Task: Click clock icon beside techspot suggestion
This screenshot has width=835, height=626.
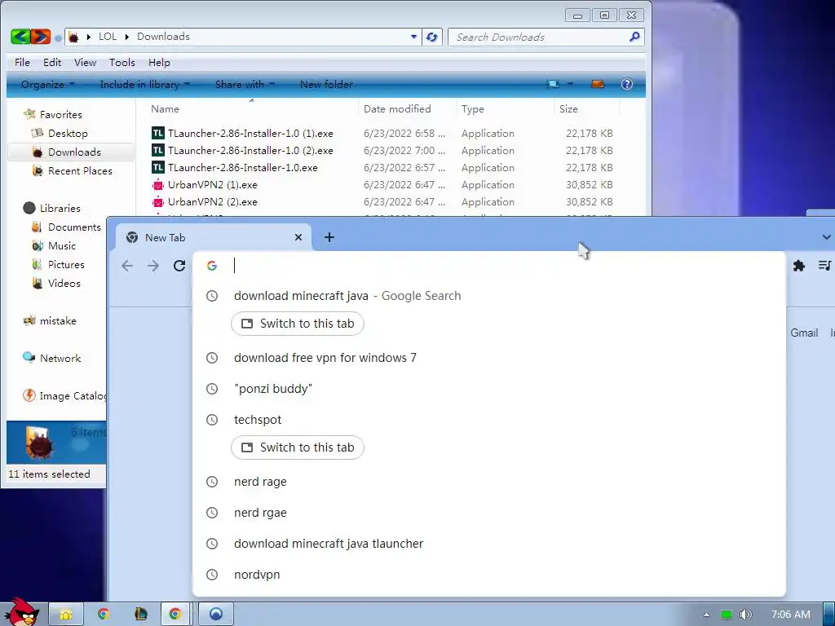Action: [212, 420]
